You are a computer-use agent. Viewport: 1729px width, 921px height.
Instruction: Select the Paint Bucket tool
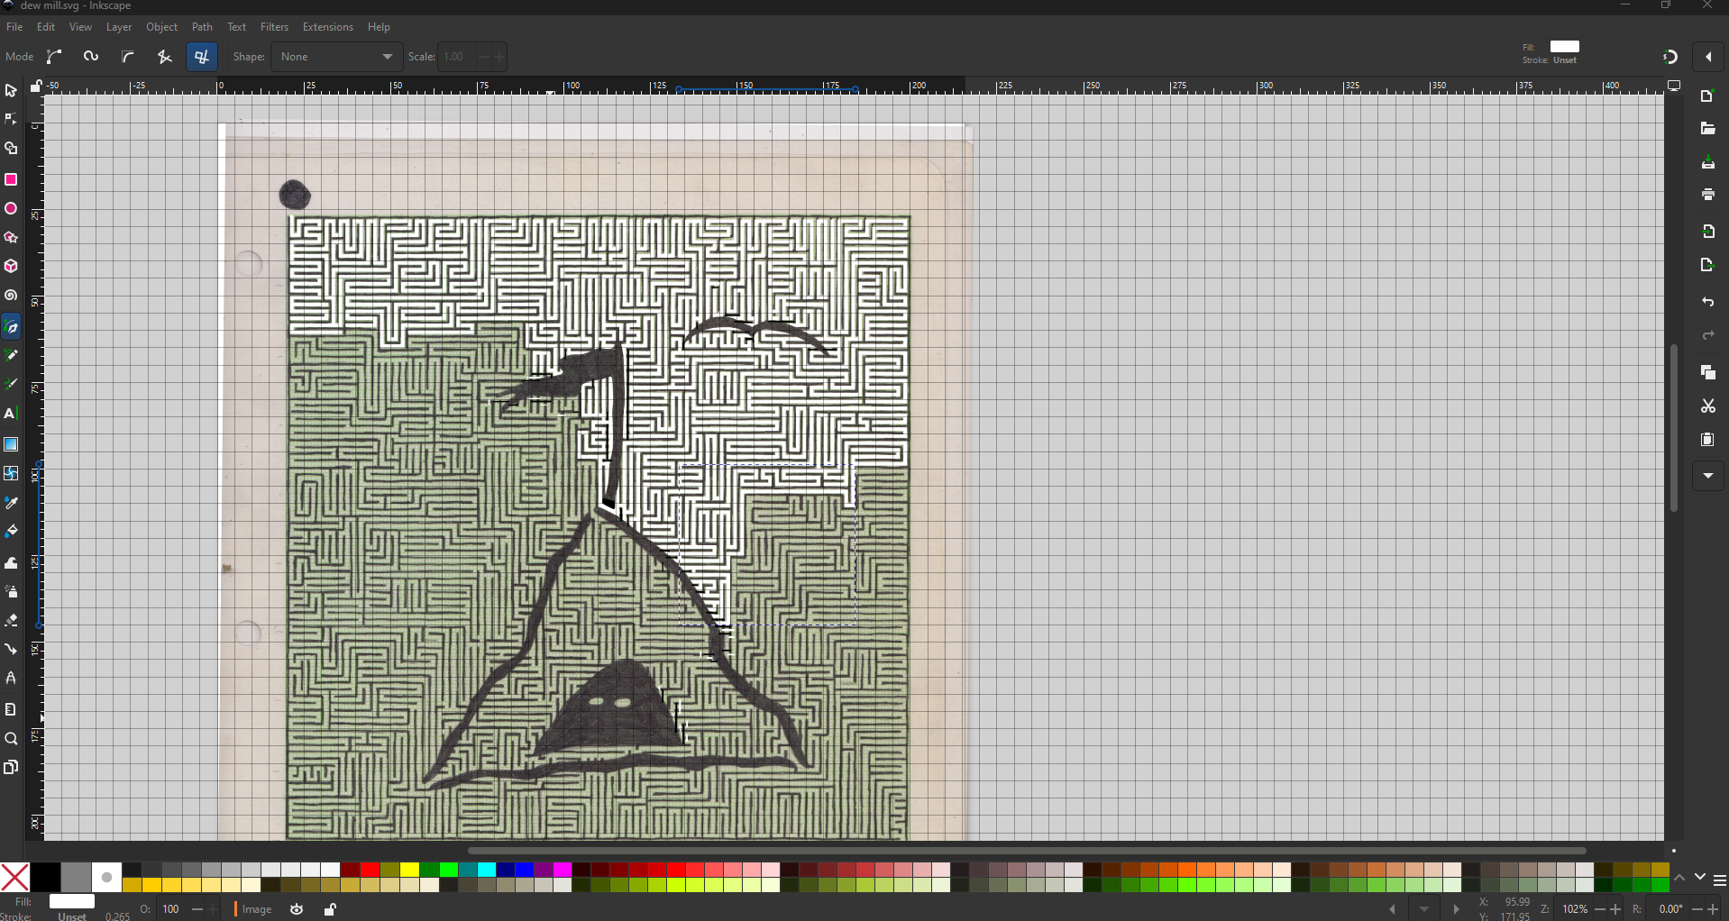pos(11,532)
